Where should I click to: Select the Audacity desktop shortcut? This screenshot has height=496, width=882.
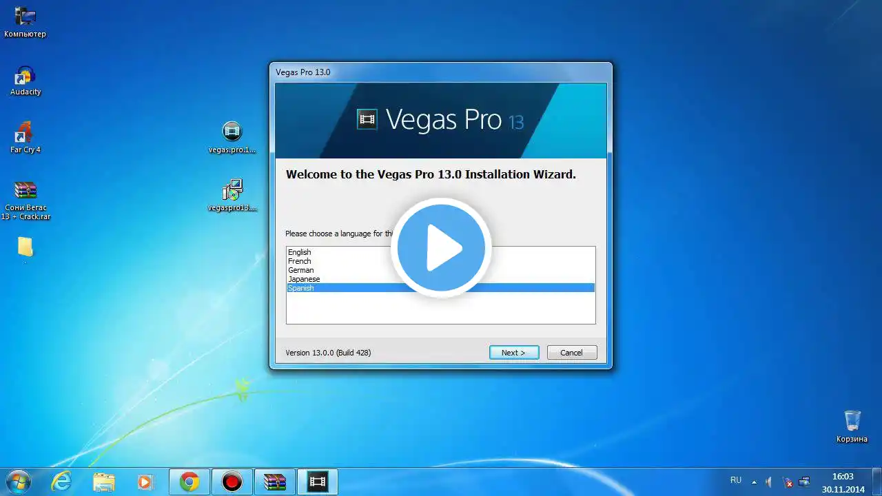coord(25,81)
